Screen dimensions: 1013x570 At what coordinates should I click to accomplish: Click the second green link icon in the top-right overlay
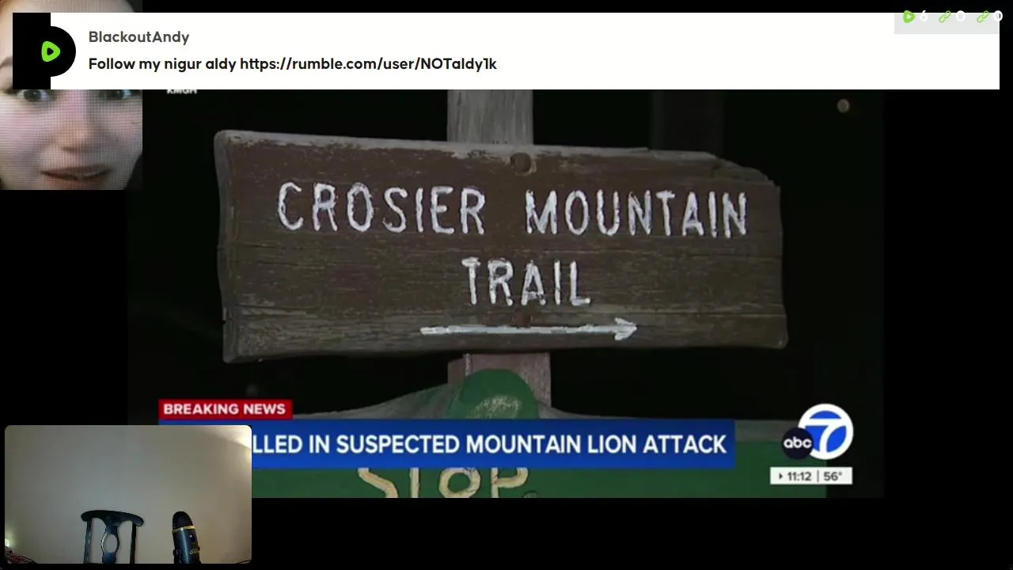983,17
